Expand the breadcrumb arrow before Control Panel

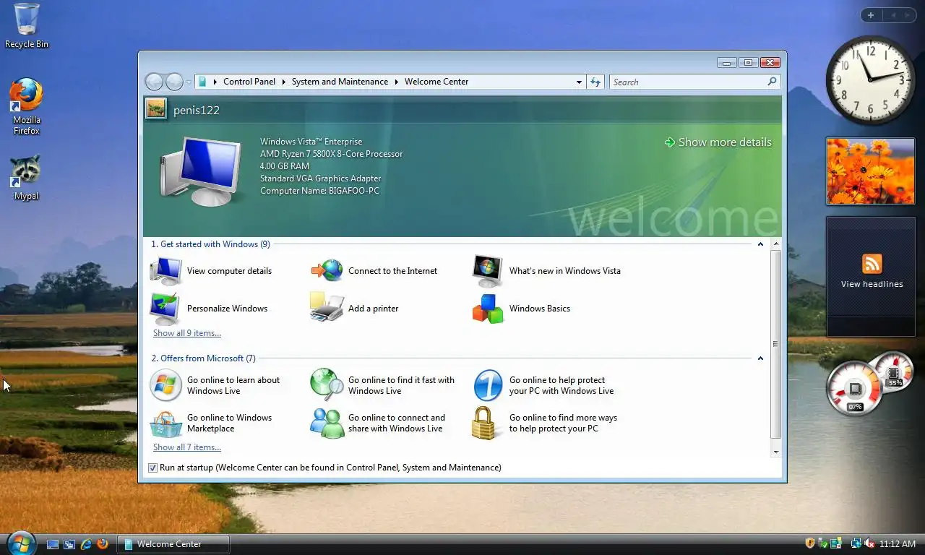(x=215, y=82)
